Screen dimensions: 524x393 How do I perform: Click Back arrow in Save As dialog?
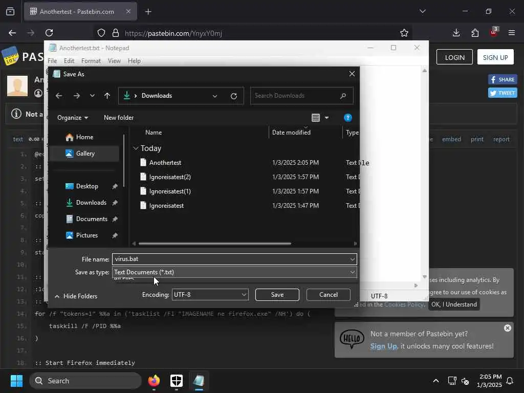pyautogui.click(x=59, y=96)
